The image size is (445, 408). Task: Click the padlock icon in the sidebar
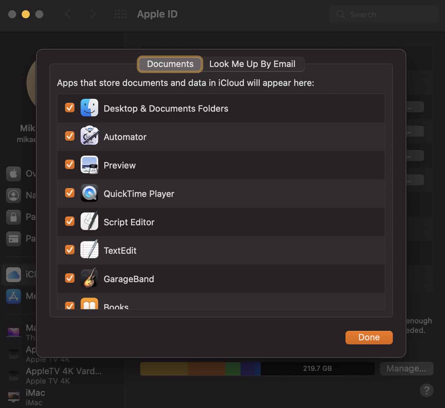(14, 217)
